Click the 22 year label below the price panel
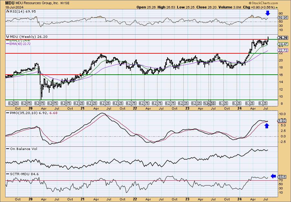The width and height of the screenshot is (291, 202). pyautogui.click(x=135, y=109)
